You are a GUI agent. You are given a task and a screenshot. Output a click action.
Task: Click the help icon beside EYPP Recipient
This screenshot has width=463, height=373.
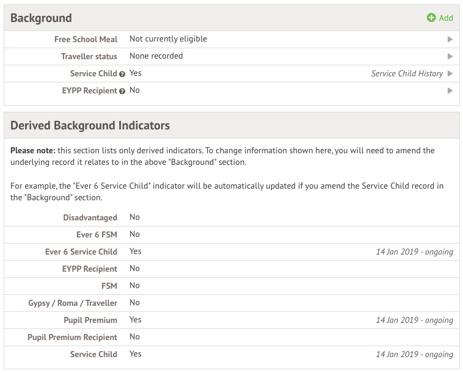[122, 91]
